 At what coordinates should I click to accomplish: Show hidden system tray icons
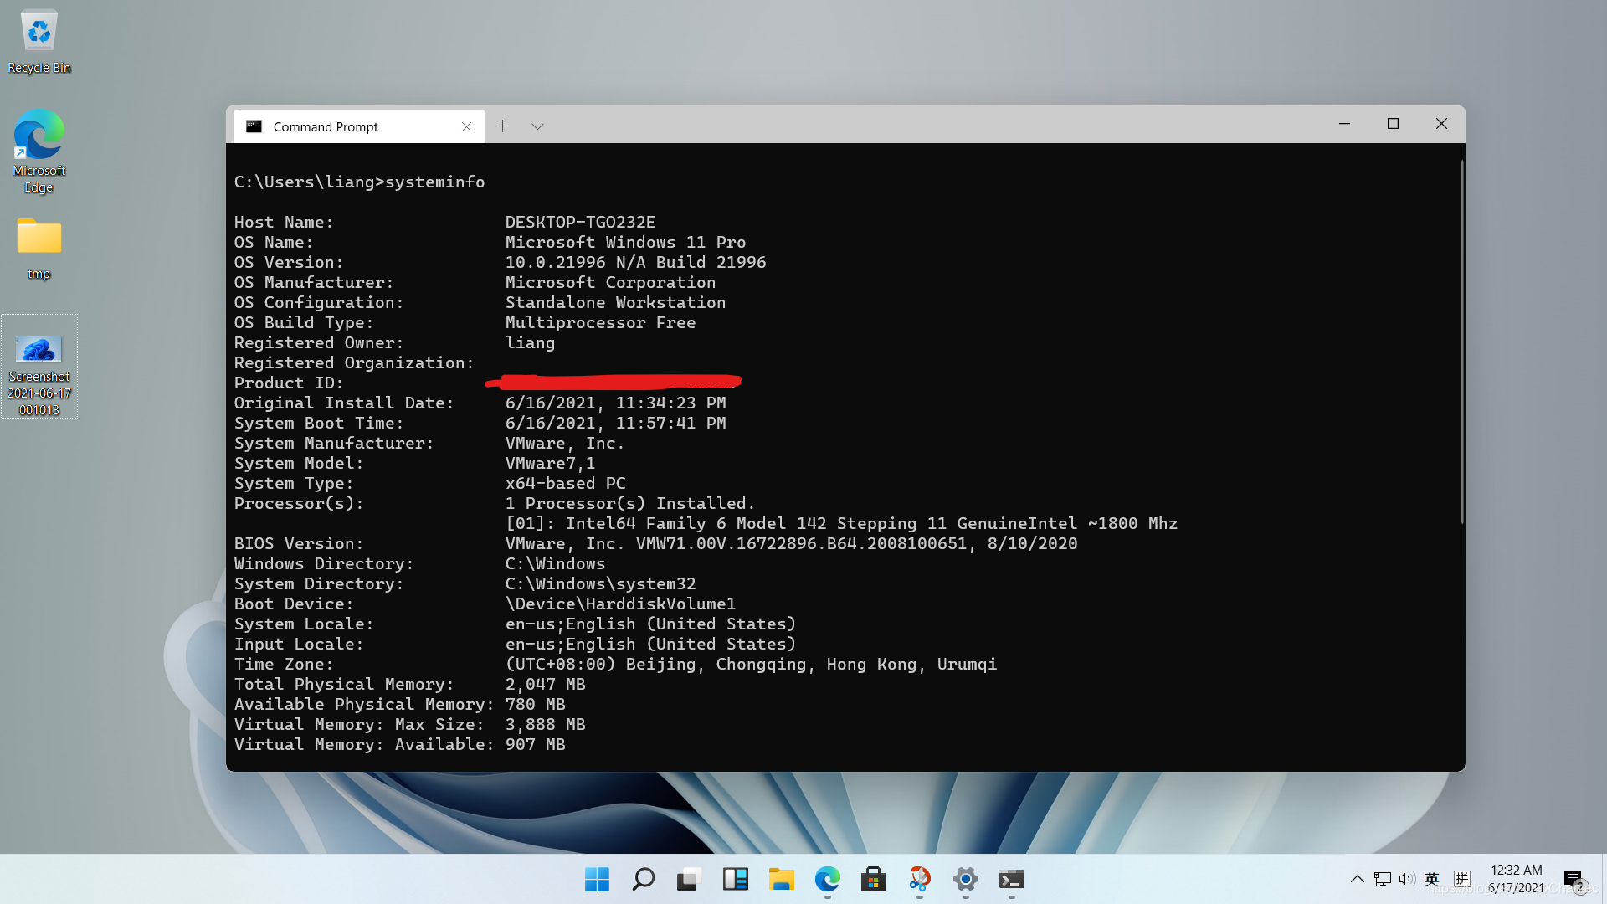point(1357,879)
